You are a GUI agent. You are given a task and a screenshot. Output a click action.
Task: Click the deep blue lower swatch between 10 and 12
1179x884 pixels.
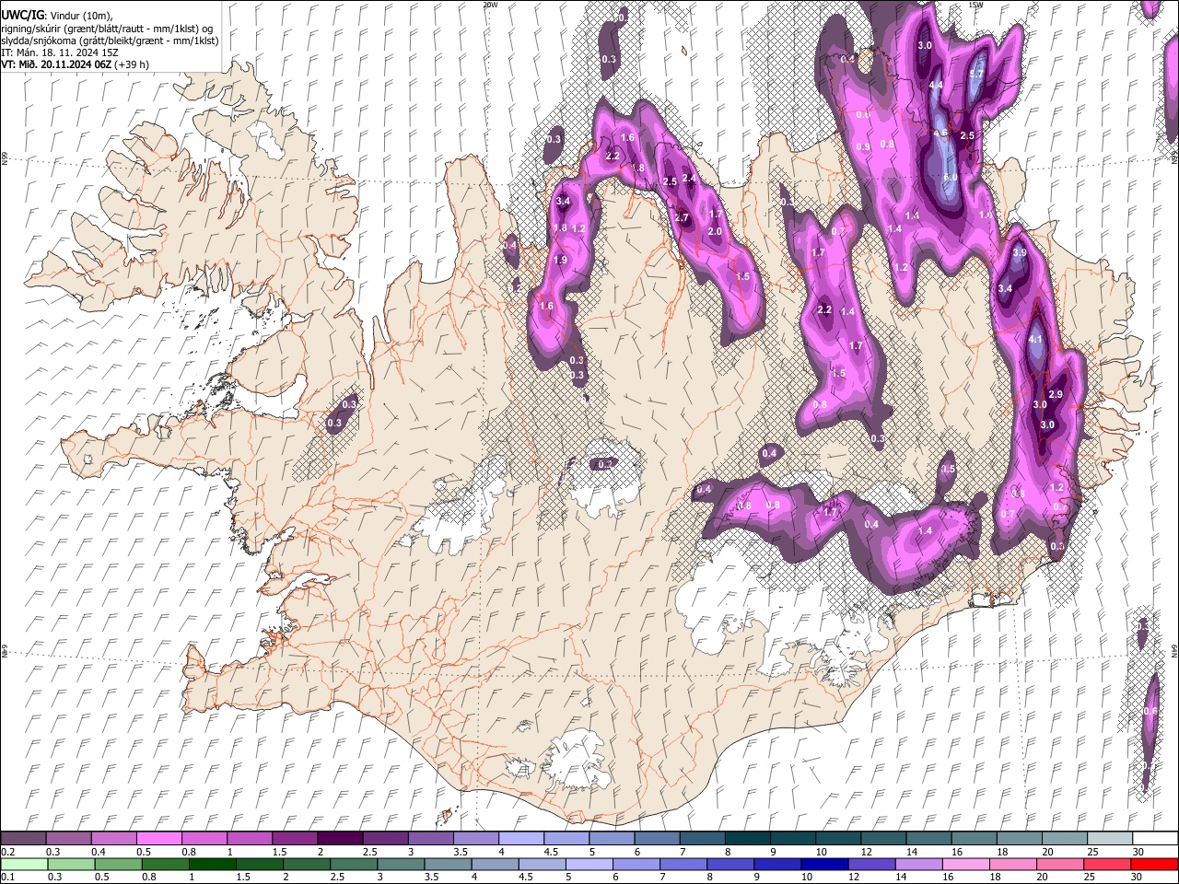pos(824,865)
